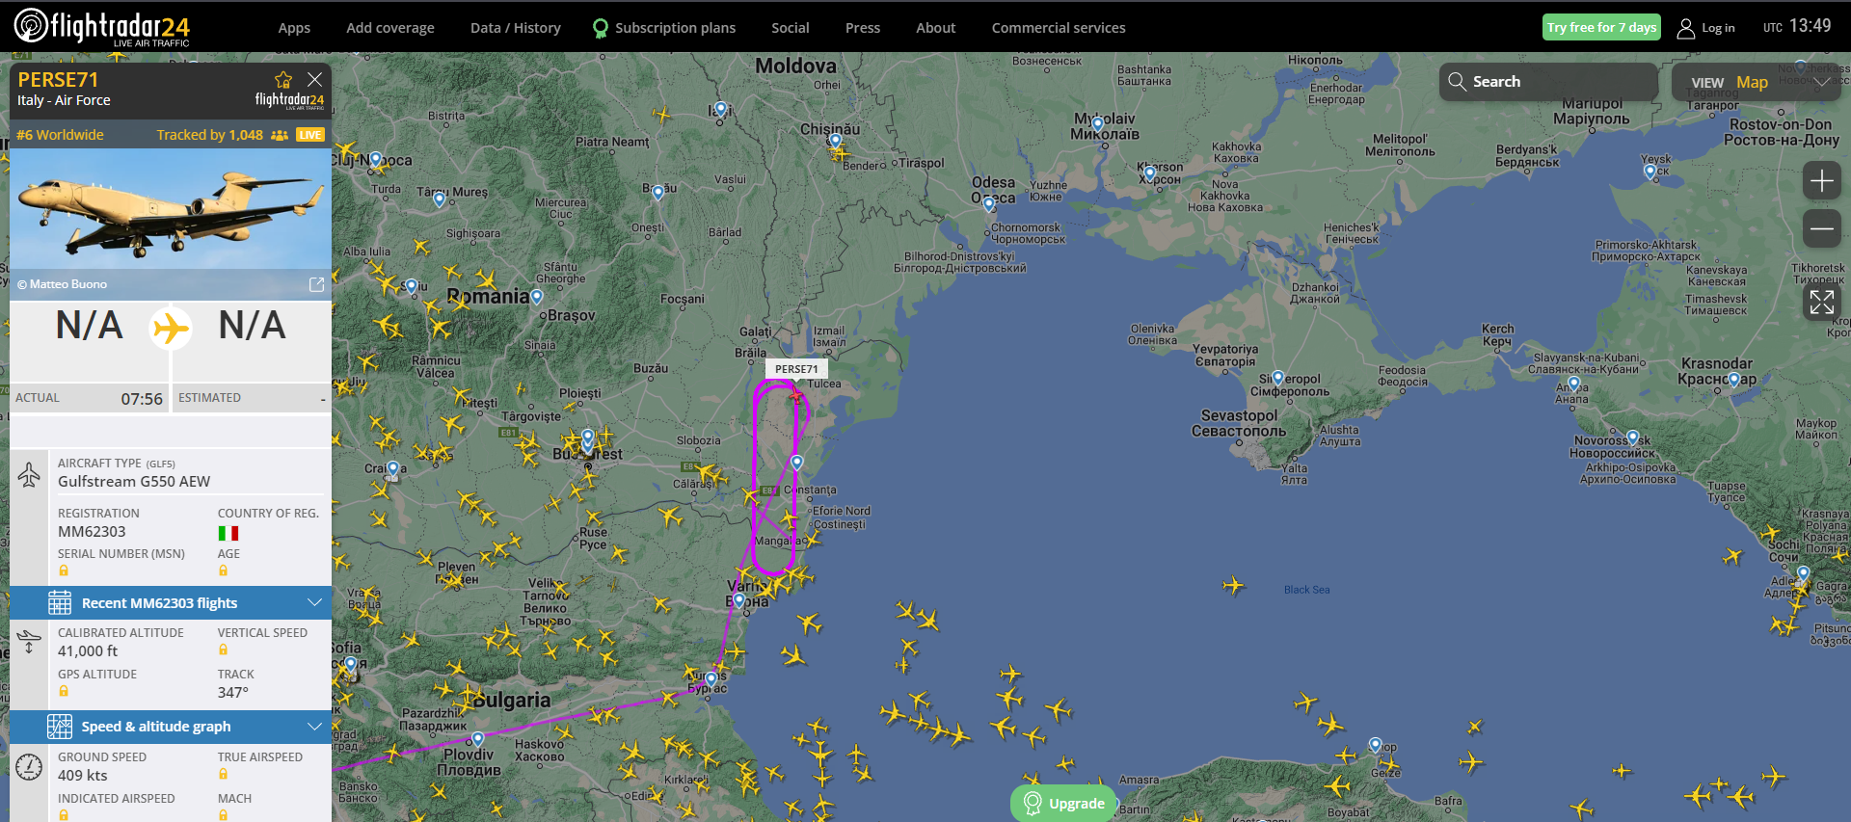The height and width of the screenshot is (822, 1851).
Task: Expand Speed & altitude graph section
Action: [171, 727]
